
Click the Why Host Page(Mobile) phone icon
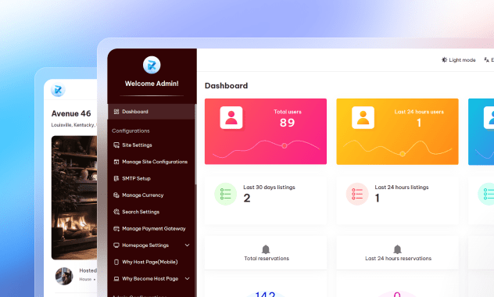116,262
